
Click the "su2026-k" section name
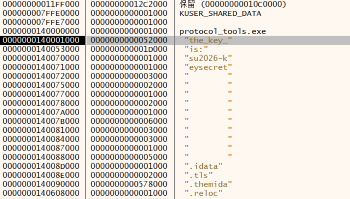coord(209,58)
